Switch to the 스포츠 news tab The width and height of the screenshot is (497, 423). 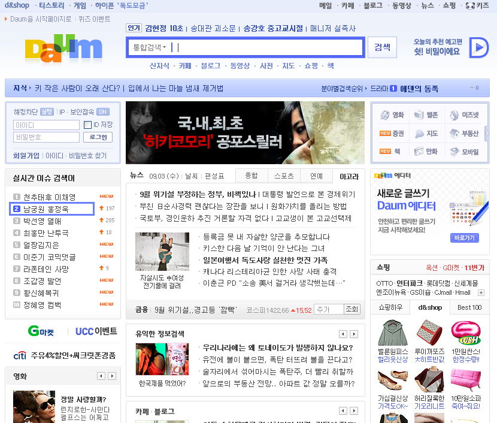[284, 176]
